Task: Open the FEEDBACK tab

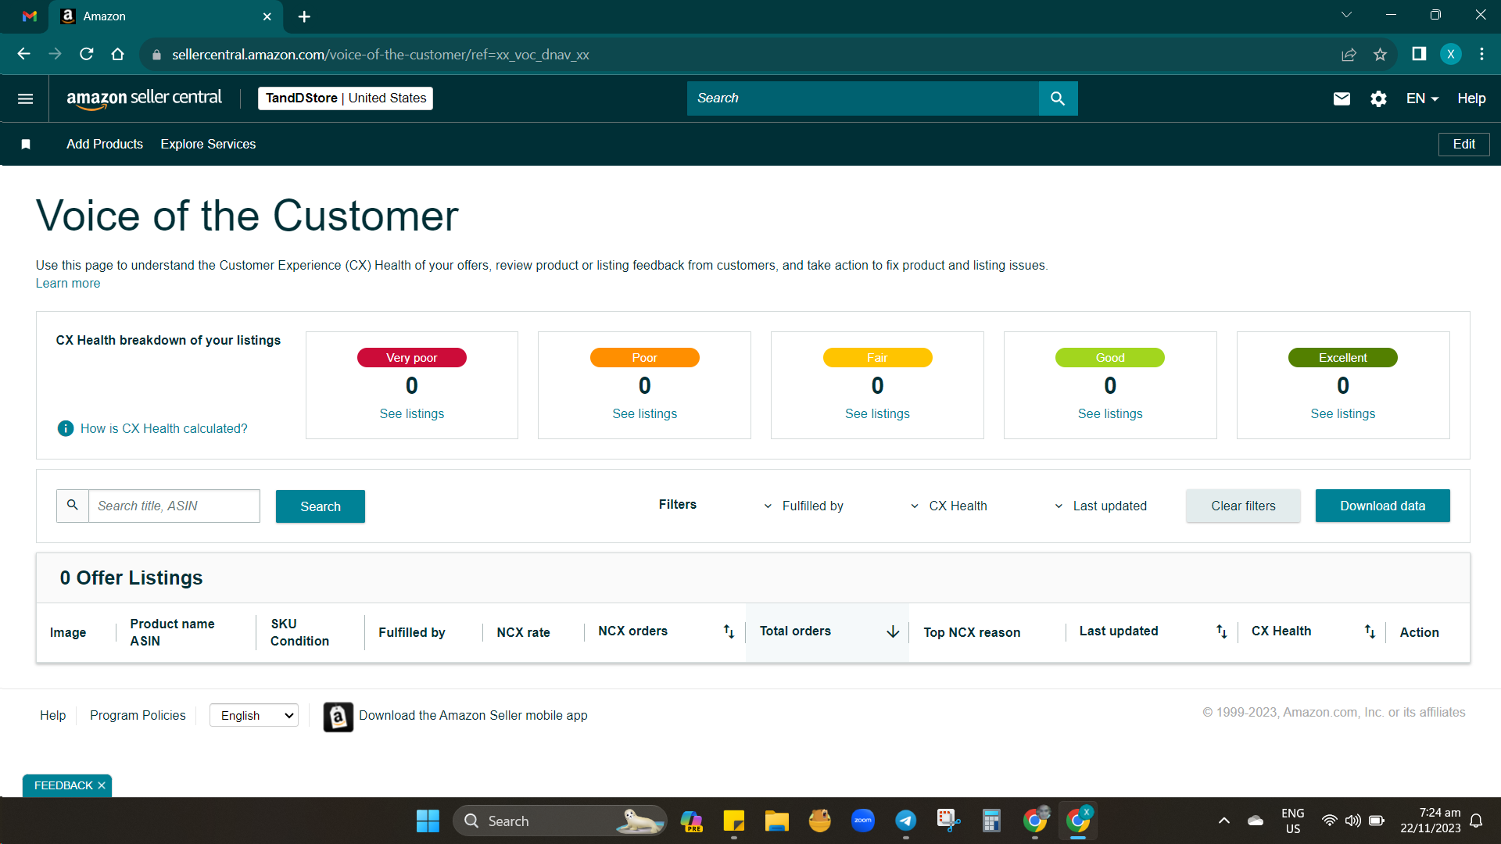Action: [x=63, y=785]
